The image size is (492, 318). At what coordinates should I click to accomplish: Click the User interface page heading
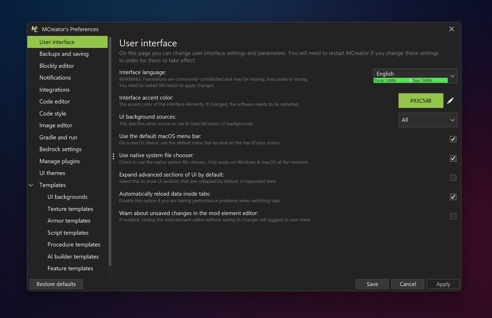pos(148,43)
